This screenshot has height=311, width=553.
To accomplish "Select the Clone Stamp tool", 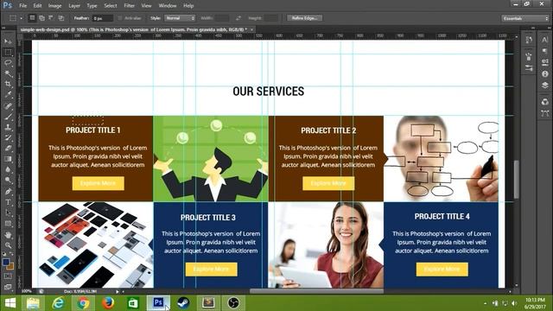I will point(8,127).
